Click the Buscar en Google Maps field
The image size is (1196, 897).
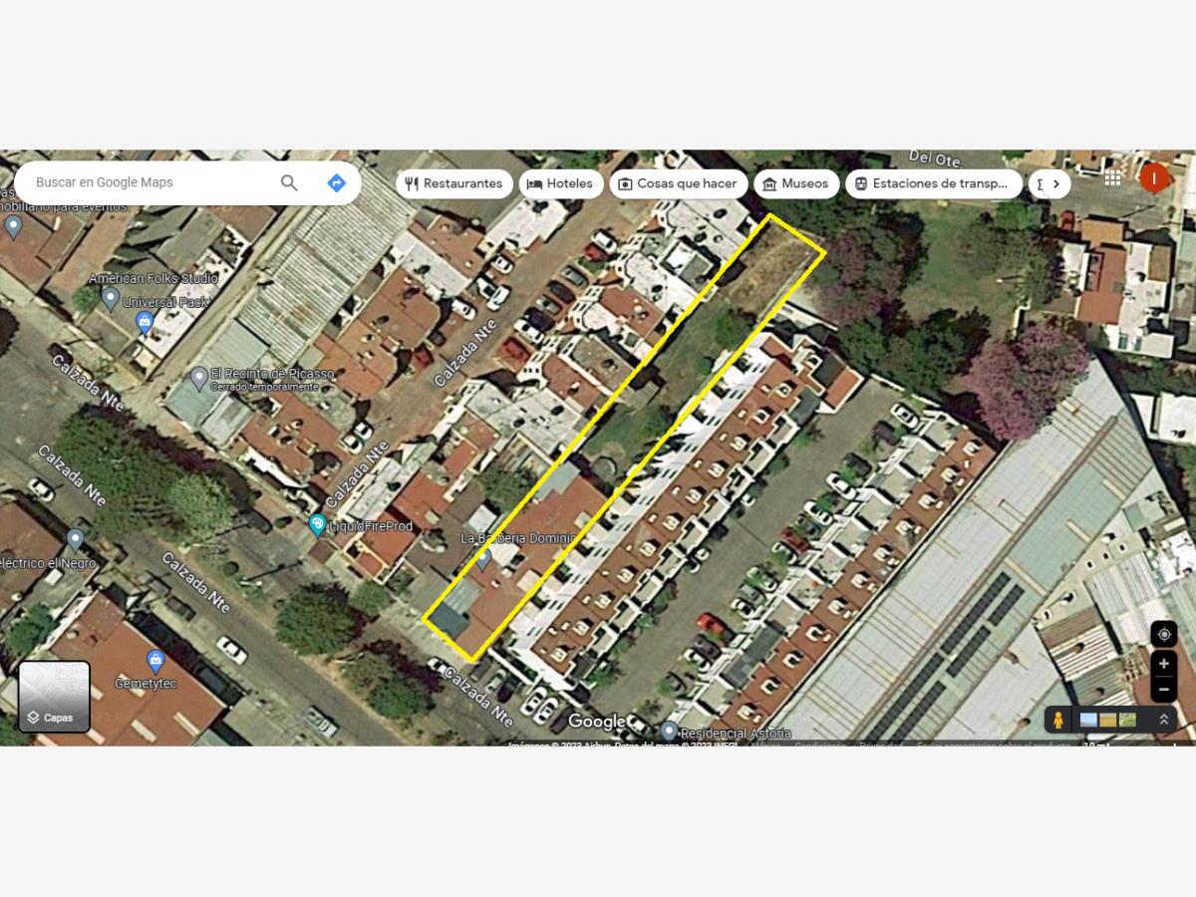149,182
